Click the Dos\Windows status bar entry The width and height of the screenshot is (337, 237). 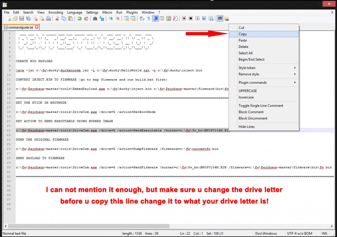click(266, 233)
